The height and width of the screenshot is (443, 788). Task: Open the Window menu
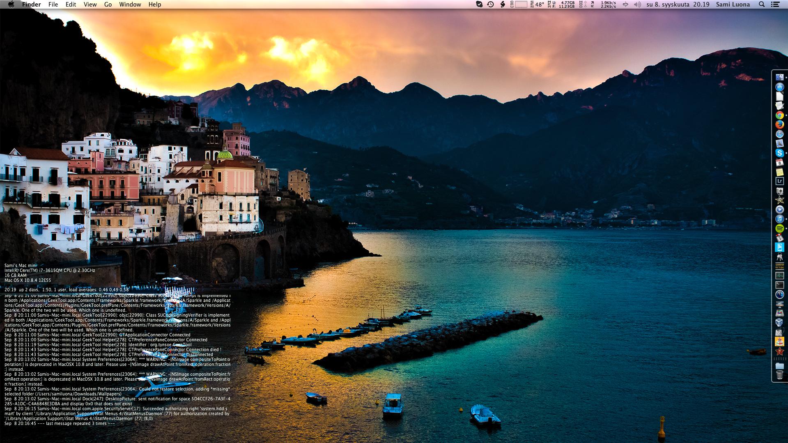(x=130, y=5)
